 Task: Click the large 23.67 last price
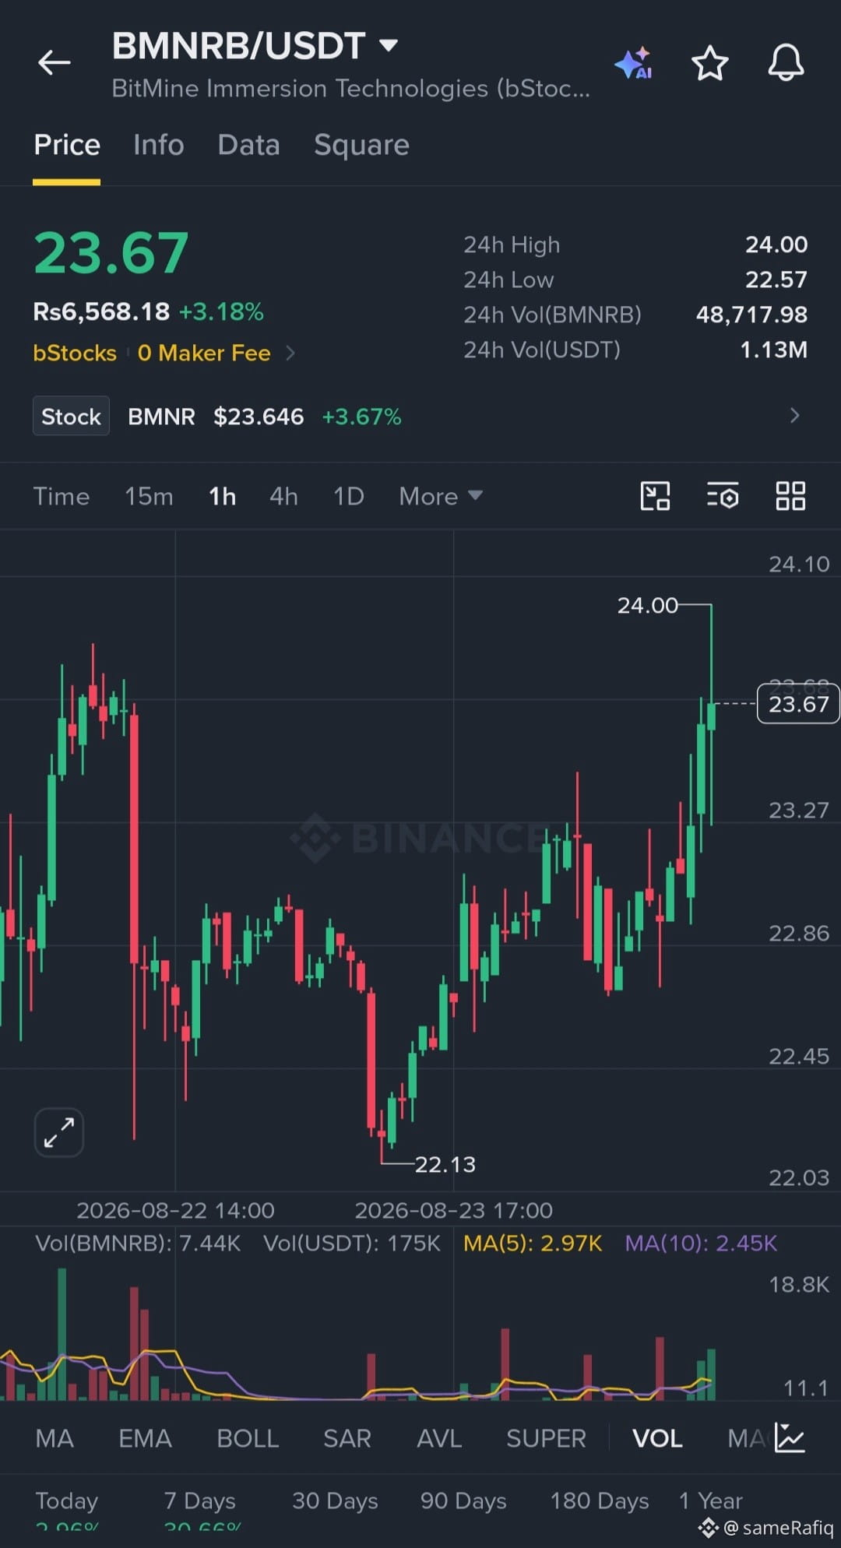tap(111, 253)
